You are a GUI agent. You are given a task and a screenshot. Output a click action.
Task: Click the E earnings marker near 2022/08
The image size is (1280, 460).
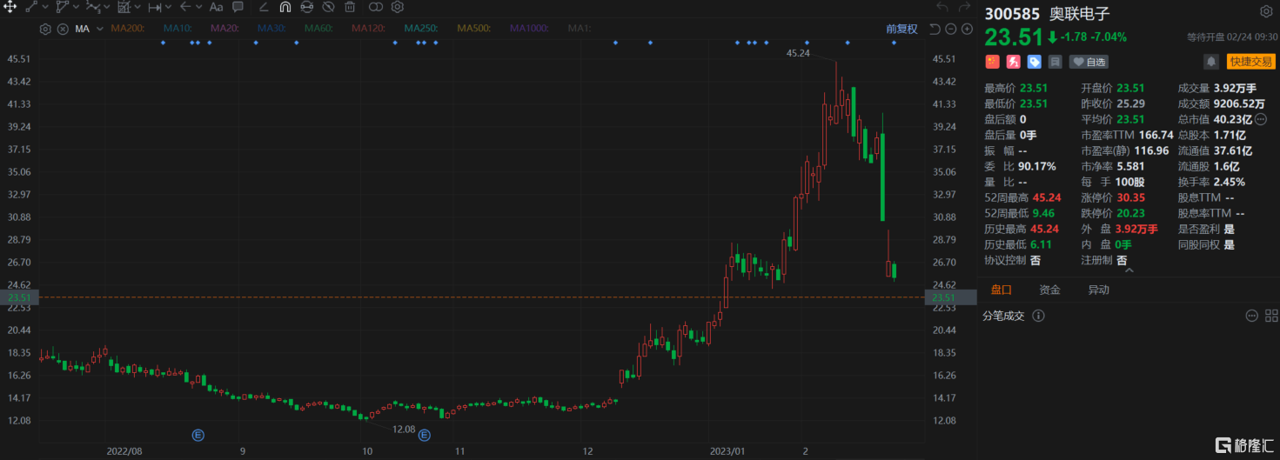[198, 434]
